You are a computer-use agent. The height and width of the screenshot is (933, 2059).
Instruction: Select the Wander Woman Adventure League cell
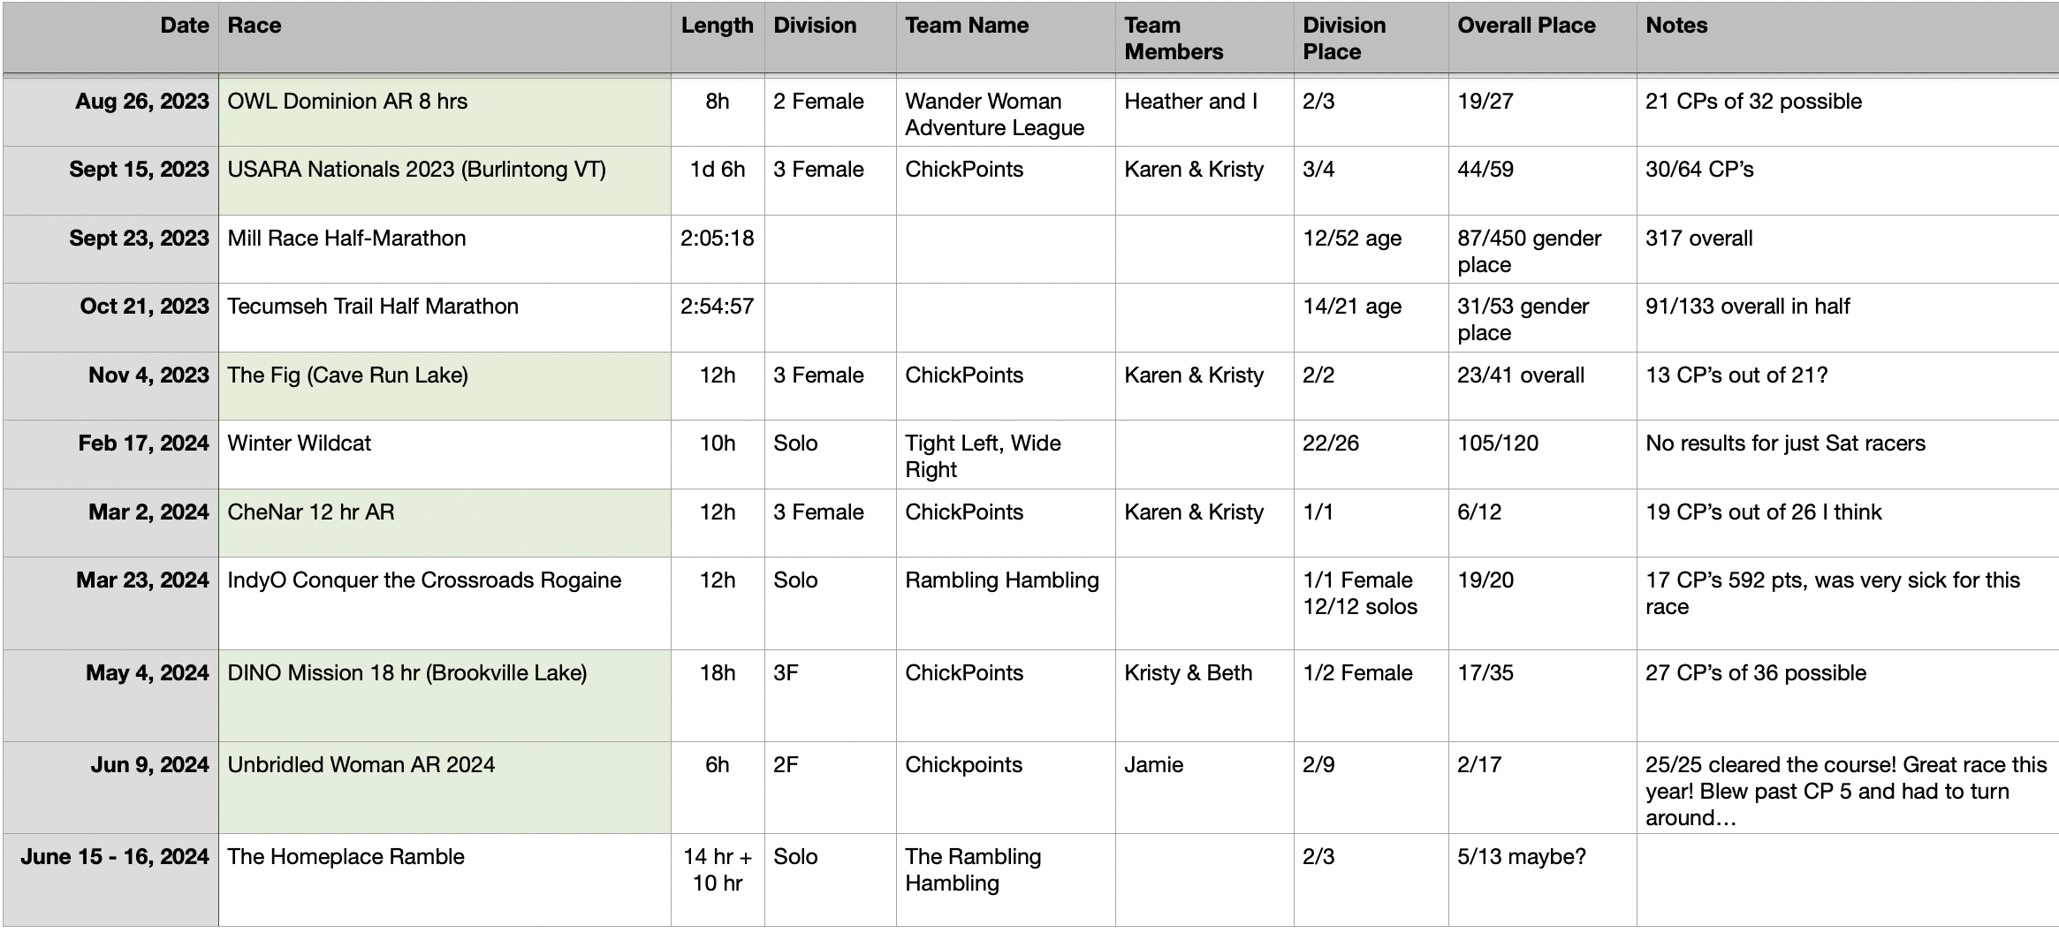[x=994, y=114]
